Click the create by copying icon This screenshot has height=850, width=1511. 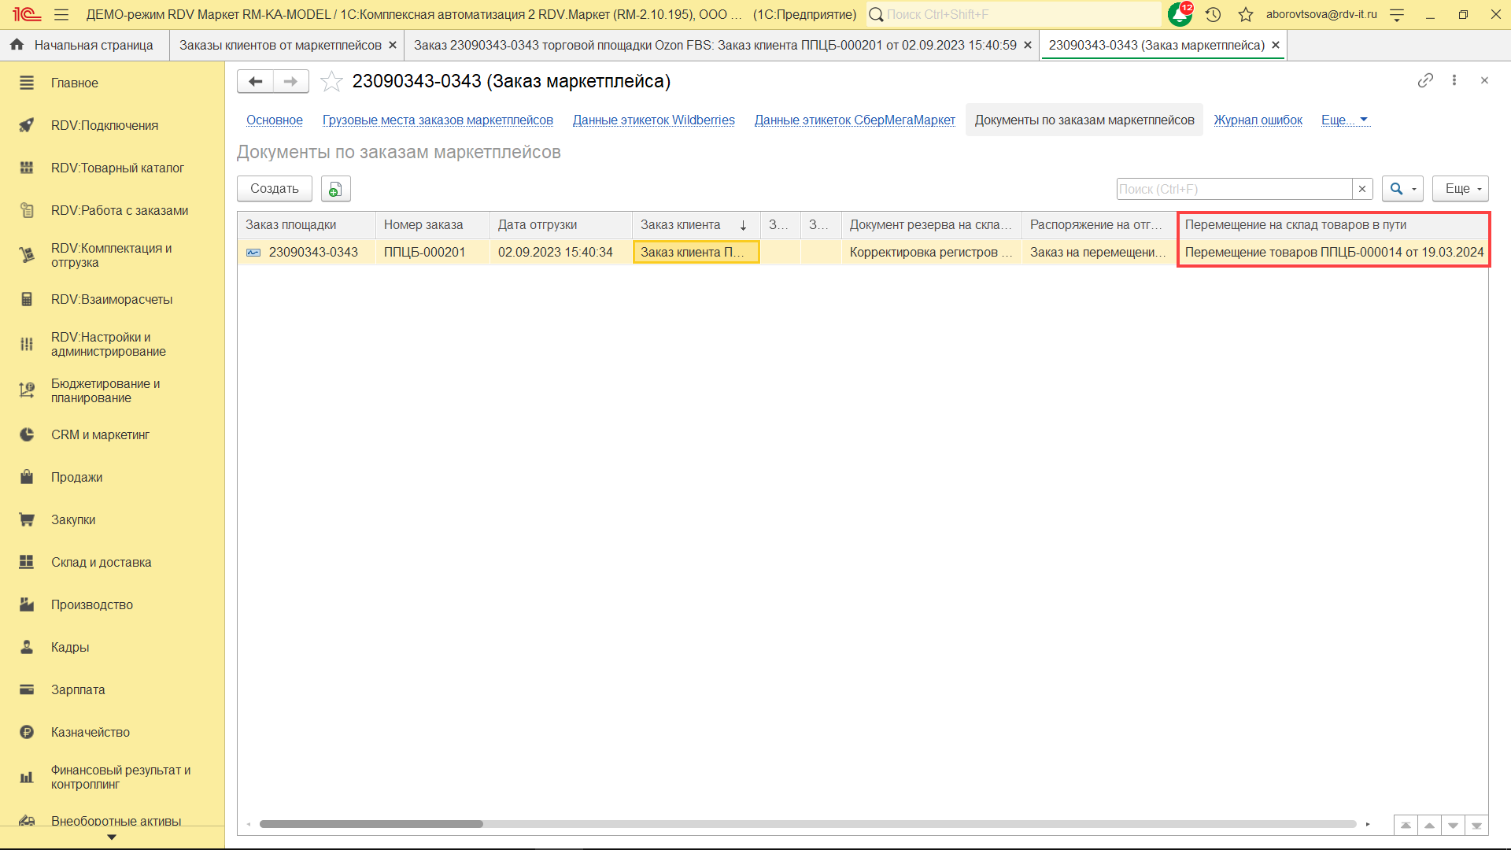pyautogui.click(x=335, y=189)
